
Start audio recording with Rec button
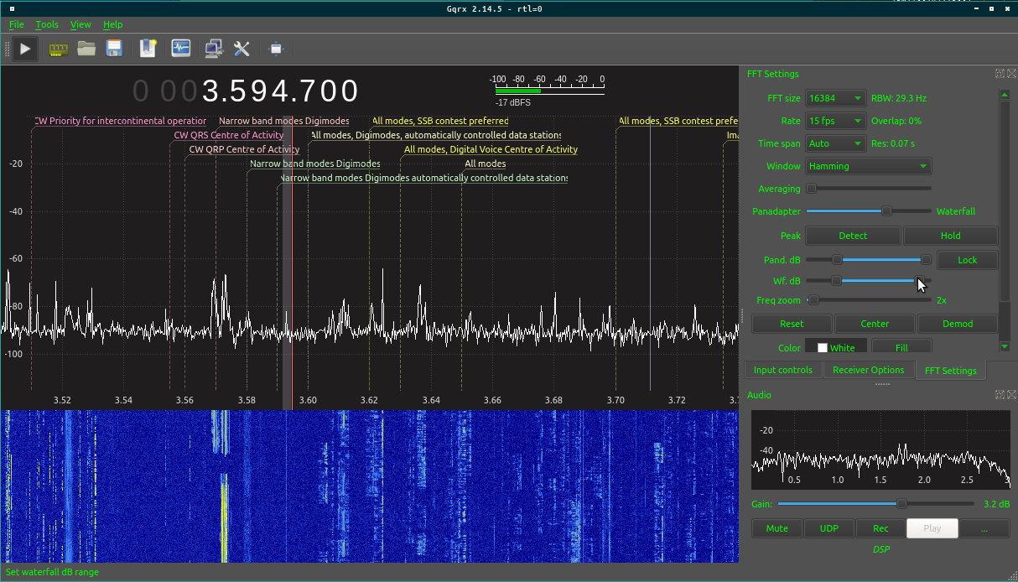[880, 528]
